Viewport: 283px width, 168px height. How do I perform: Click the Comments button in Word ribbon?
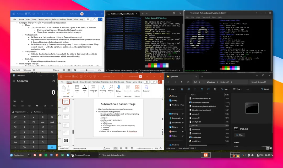(x=88, y=19)
